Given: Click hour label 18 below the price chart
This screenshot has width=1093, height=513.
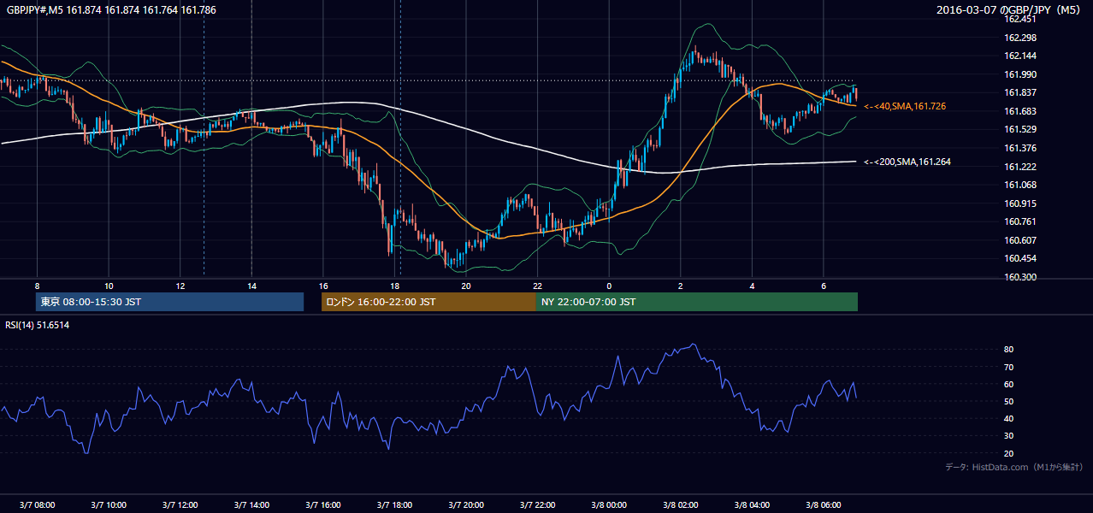Looking at the screenshot, I should pyautogui.click(x=394, y=286).
